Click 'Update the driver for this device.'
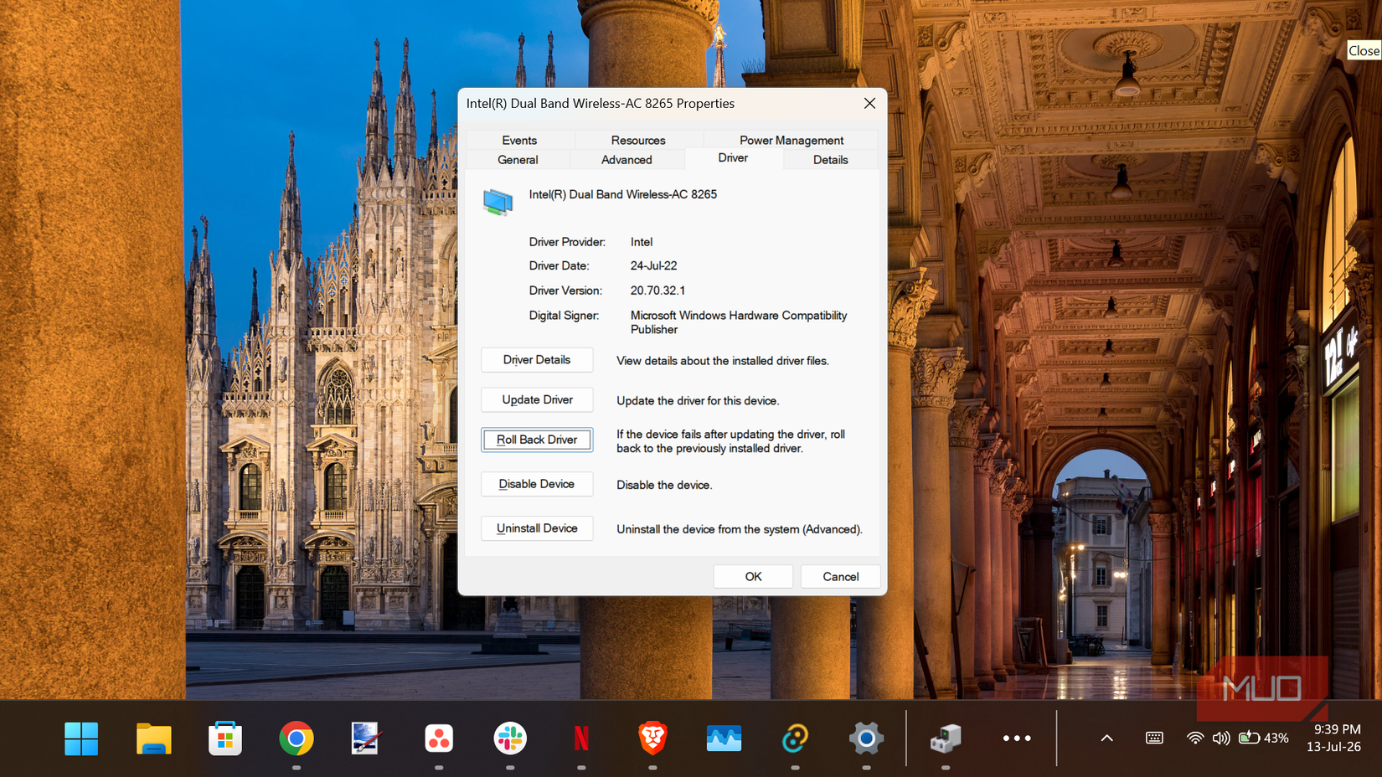This screenshot has width=1382, height=777. coord(698,401)
